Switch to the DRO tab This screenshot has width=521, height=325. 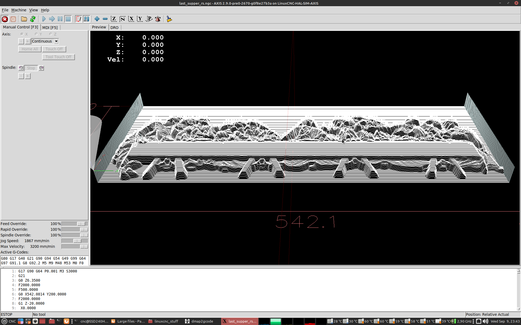pyautogui.click(x=114, y=28)
